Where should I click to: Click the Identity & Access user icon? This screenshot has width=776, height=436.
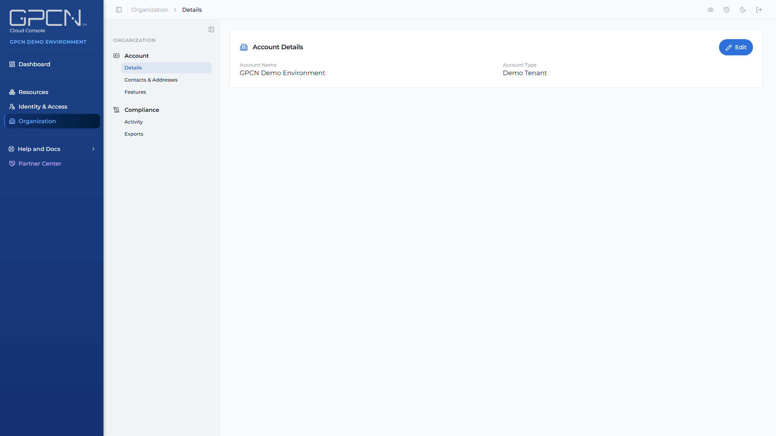coord(12,107)
